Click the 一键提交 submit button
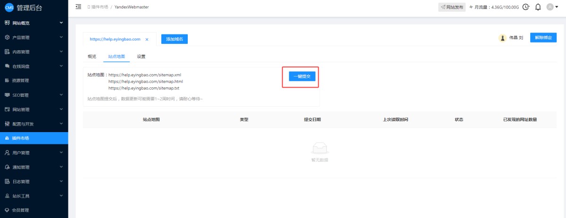 (x=302, y=76)
